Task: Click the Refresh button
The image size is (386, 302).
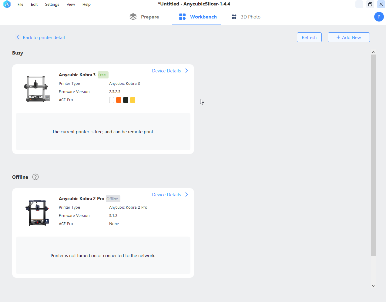Action: point(309,37)
